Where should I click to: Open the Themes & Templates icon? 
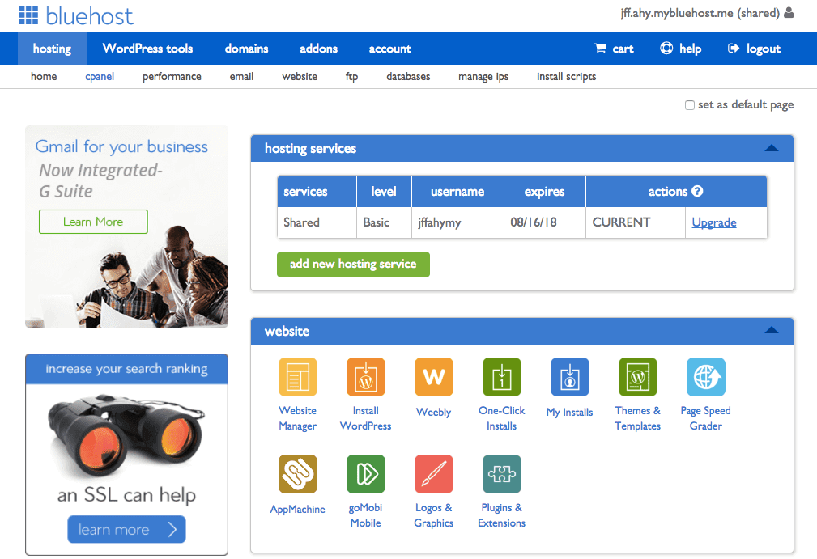[638, 377]
